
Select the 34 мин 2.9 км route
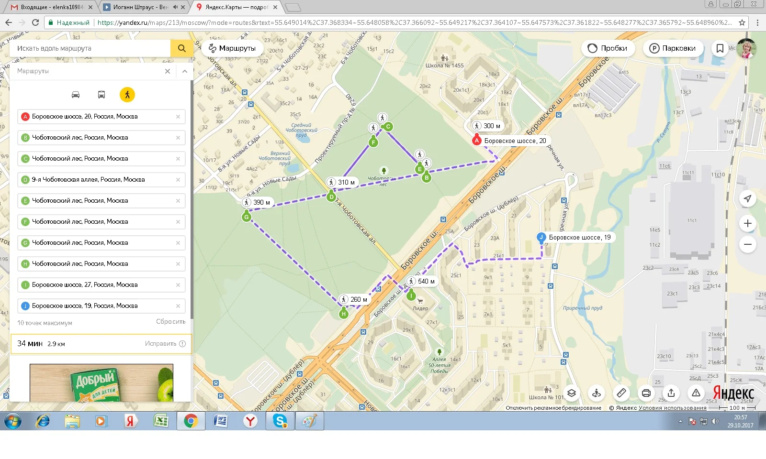(101, 344)
